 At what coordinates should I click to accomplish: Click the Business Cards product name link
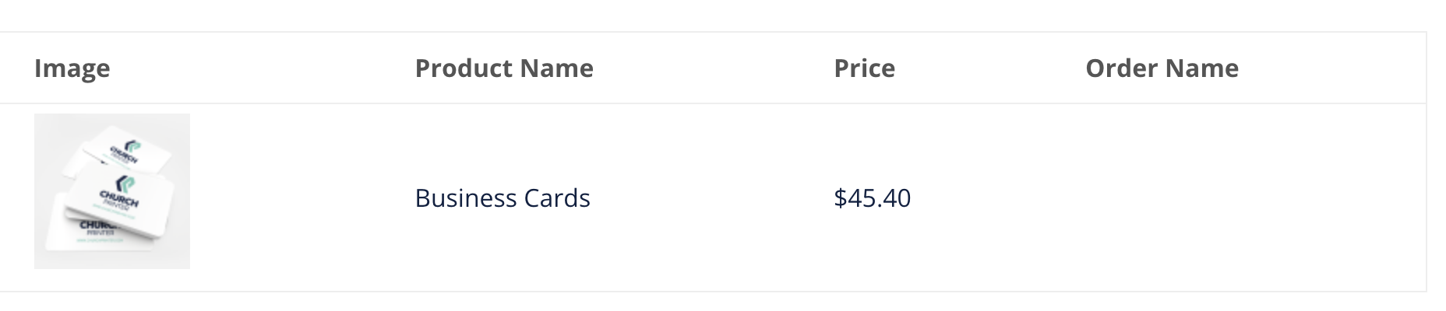[503, 198]
